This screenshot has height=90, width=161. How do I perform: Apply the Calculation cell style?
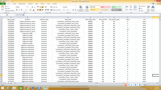[106, 10]
